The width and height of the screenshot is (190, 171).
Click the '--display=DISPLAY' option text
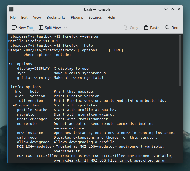click(31, 69)
